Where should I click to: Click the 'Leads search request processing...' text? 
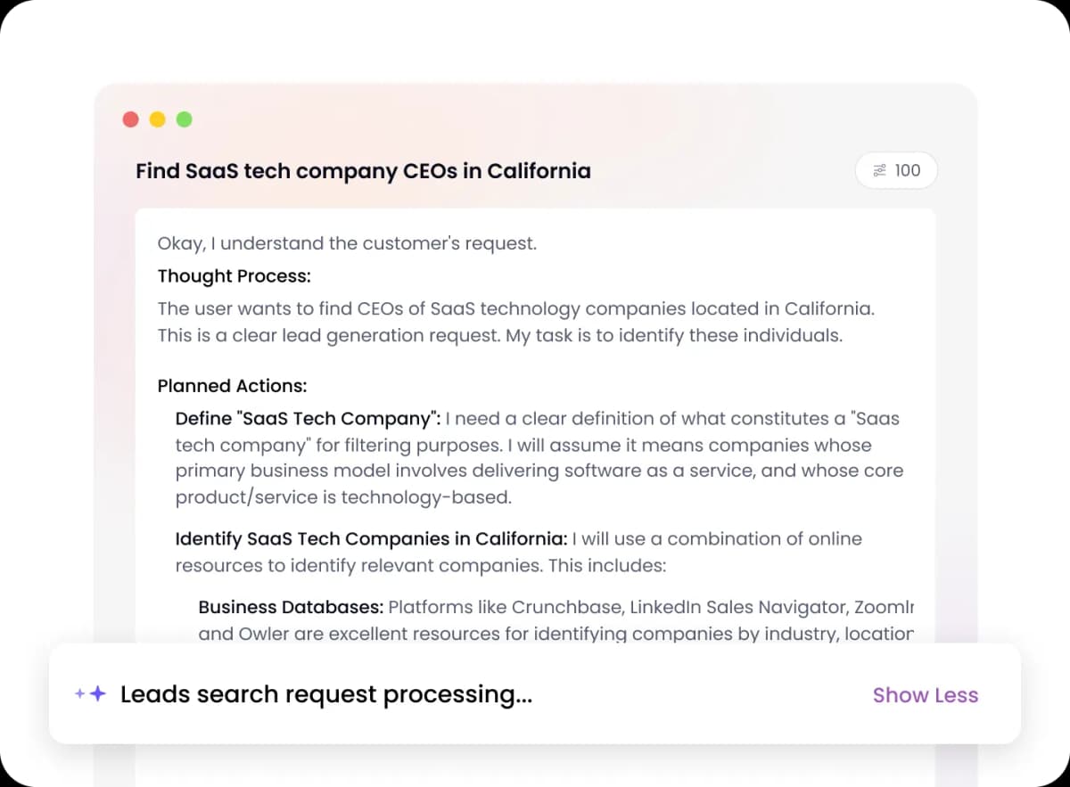click(325, 694)
